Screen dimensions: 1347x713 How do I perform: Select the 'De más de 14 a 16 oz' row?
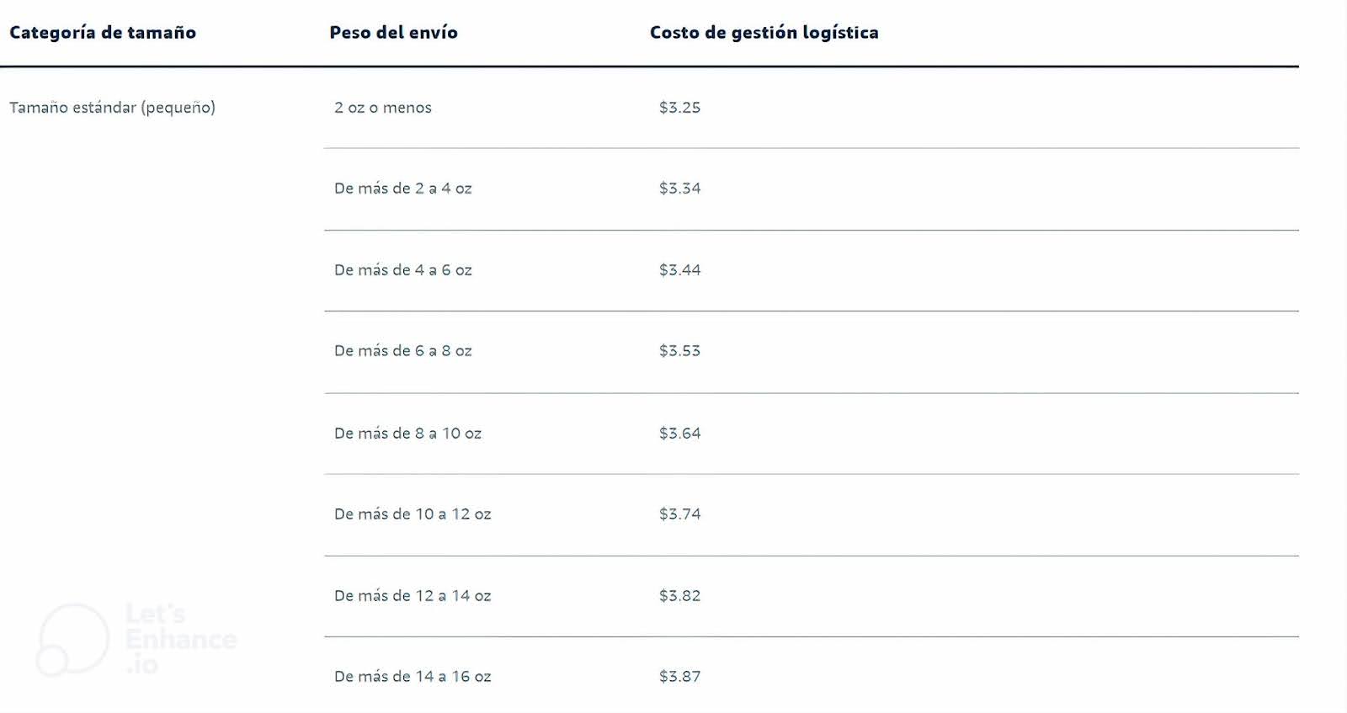point(412,677)
